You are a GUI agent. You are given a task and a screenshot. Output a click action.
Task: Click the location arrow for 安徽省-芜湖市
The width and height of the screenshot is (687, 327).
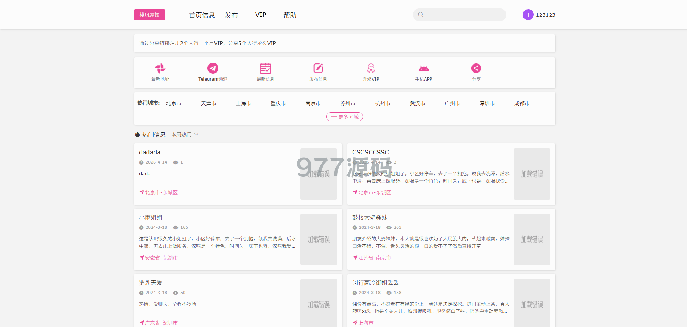142,257
